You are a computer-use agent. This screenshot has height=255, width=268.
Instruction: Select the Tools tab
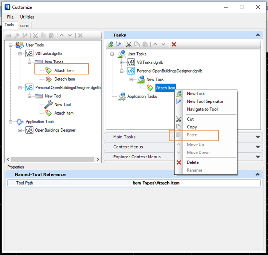point(9,25)
